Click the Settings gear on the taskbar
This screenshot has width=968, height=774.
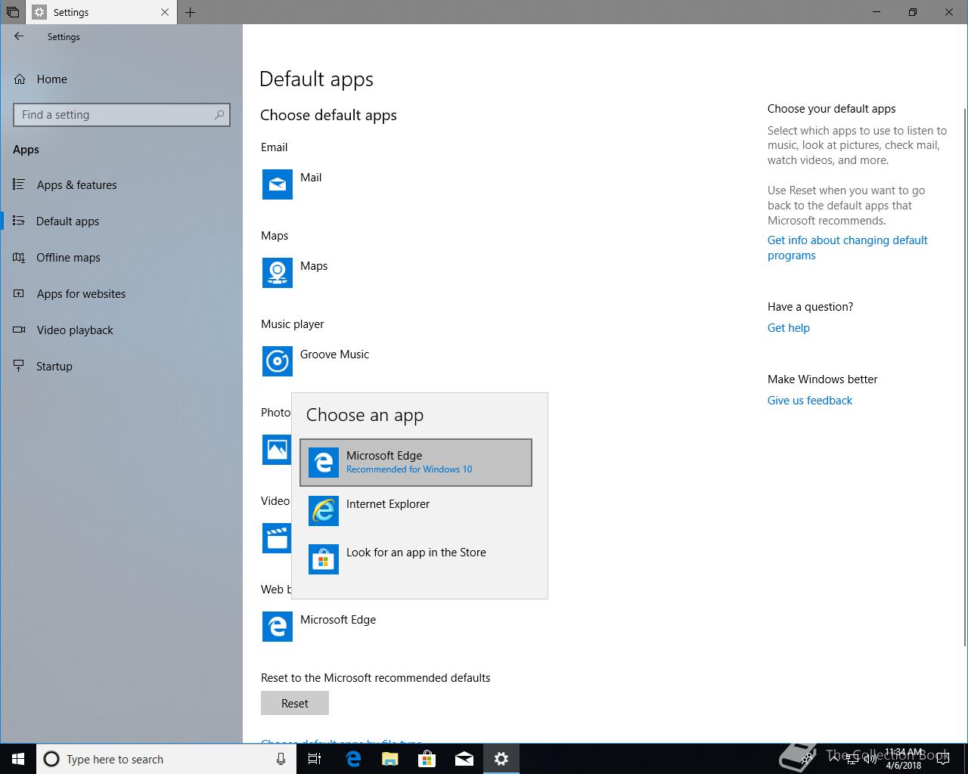tap(501, 759)
